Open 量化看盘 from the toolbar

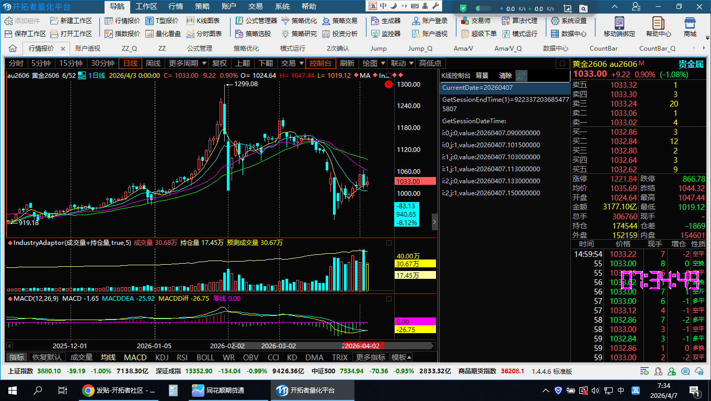(x=163, y=33)
